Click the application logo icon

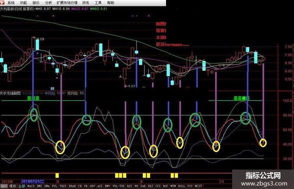click(x=2, y=2)
